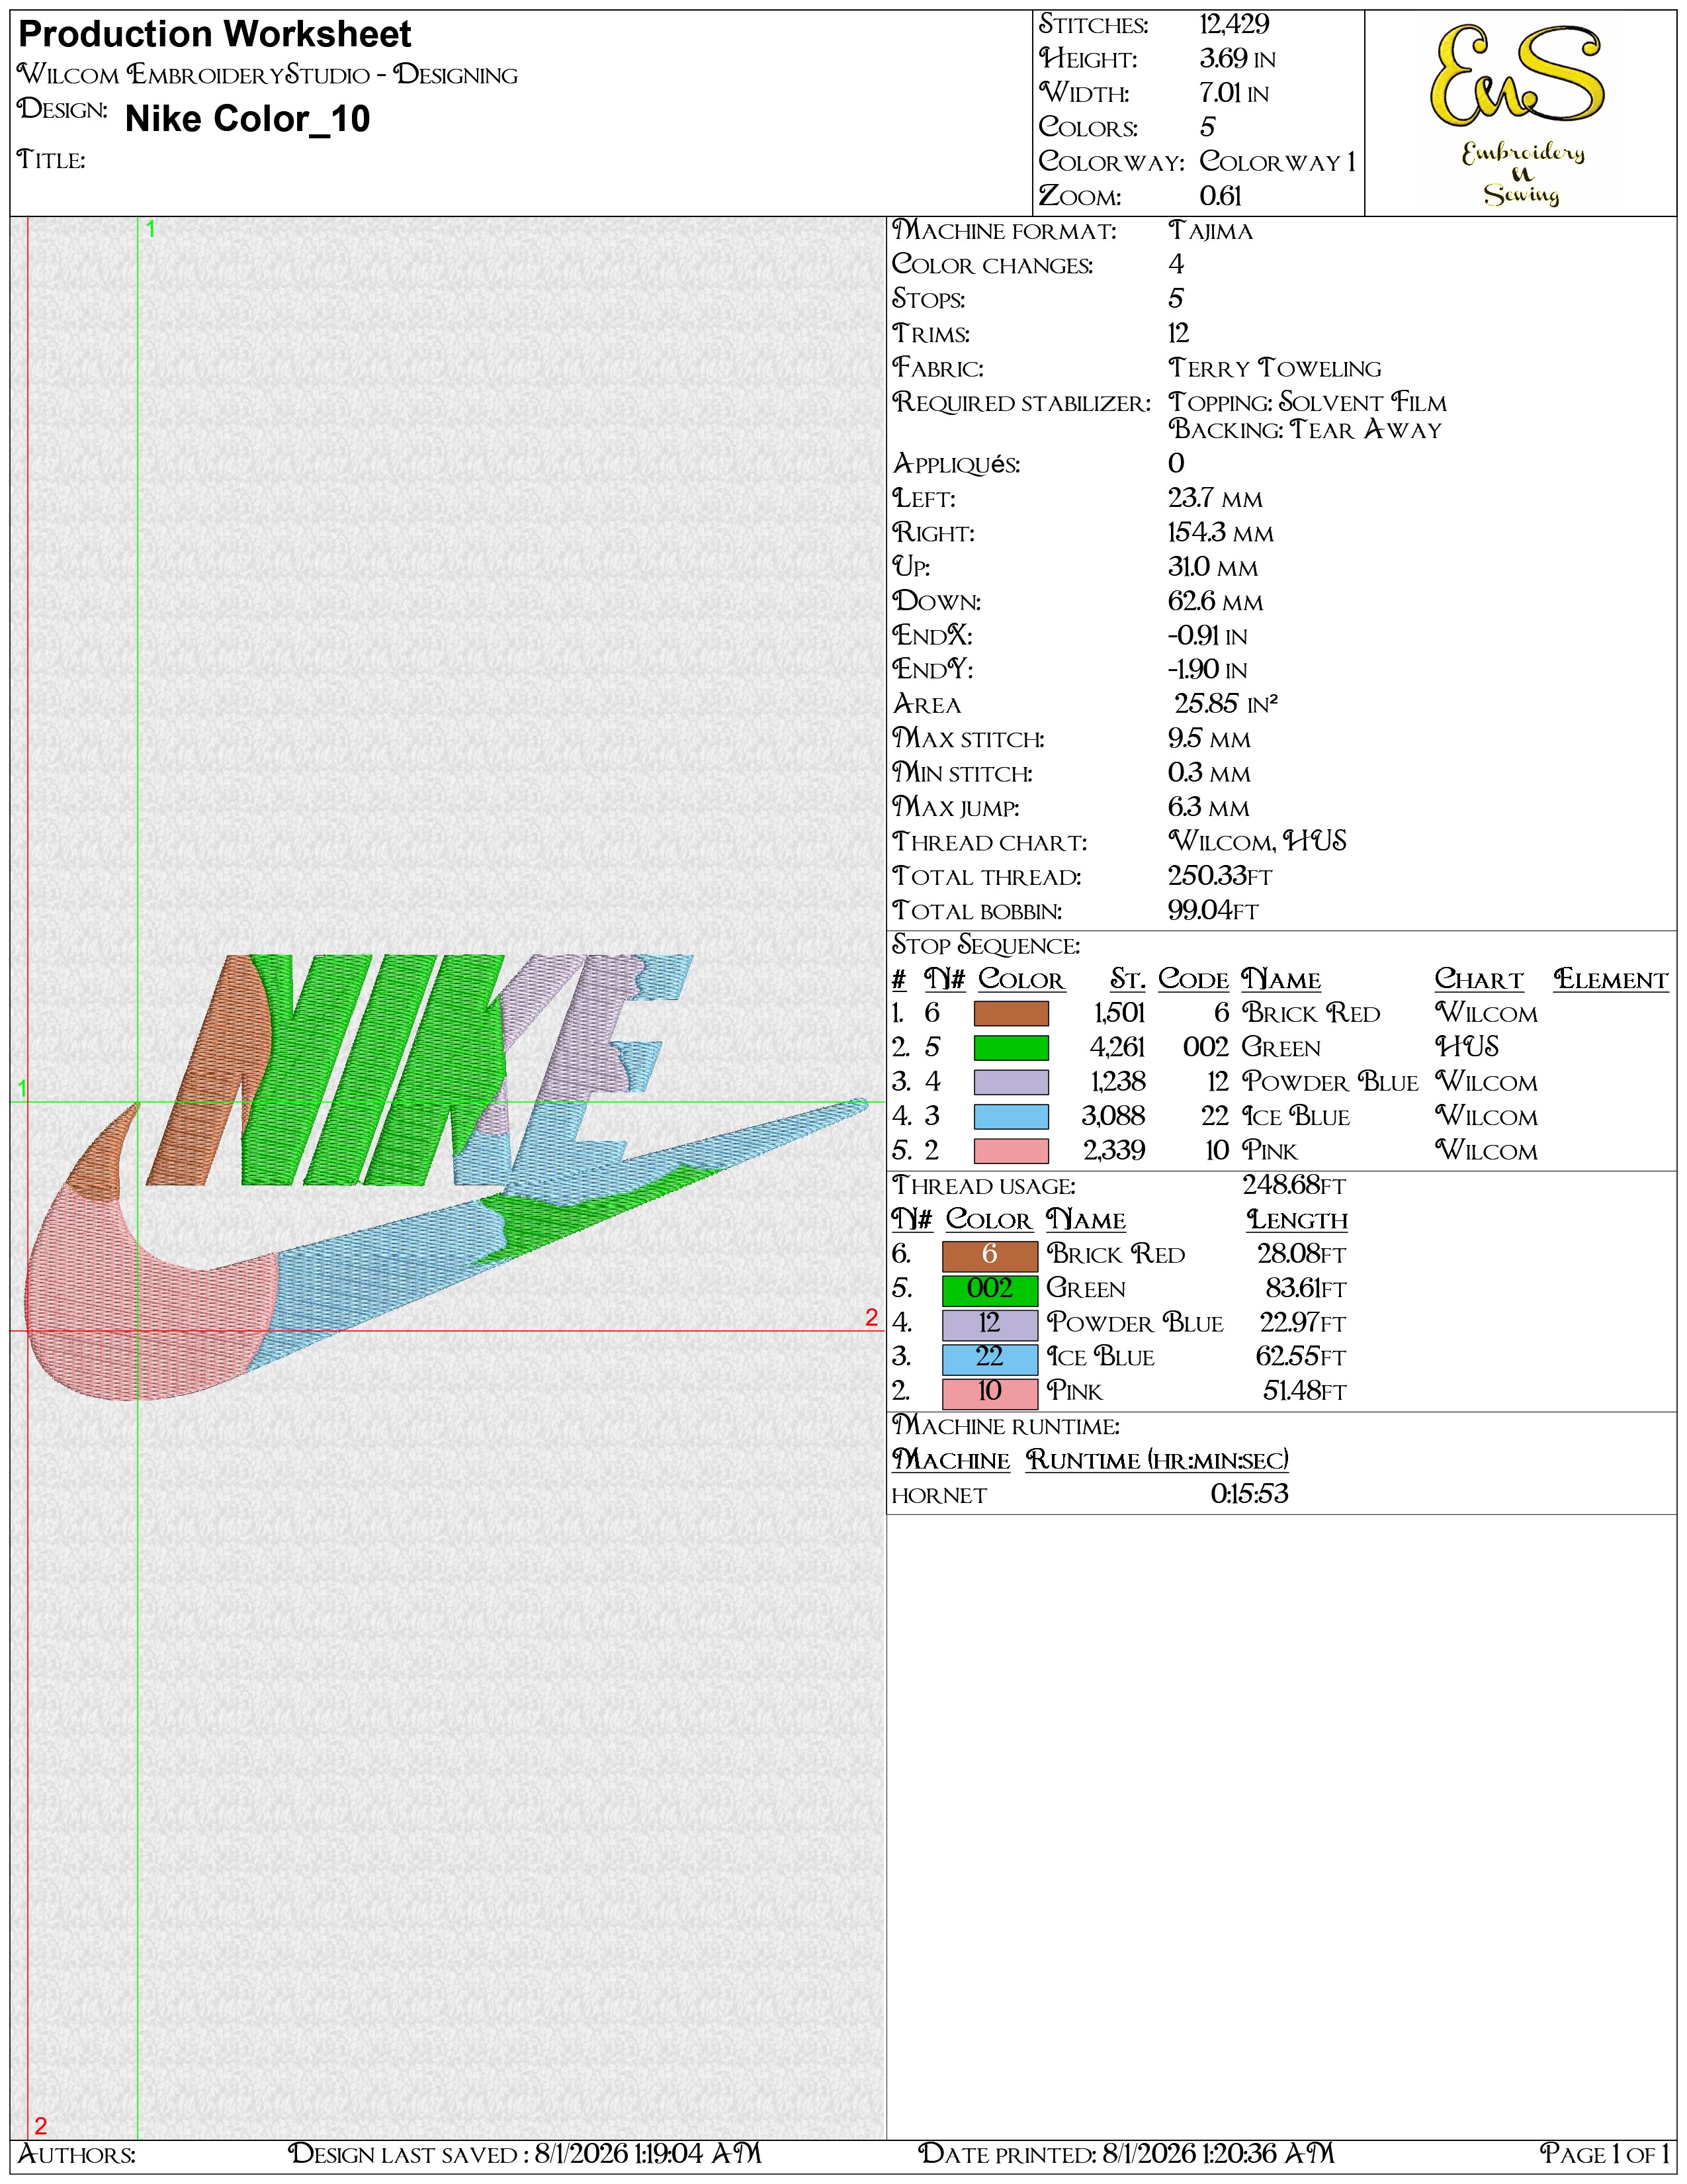Image resolution: width=1687 pixels, height=2184 pixels.
Task: Select the Max stitch value "9.5 mm"
Action: (1209, 739)
